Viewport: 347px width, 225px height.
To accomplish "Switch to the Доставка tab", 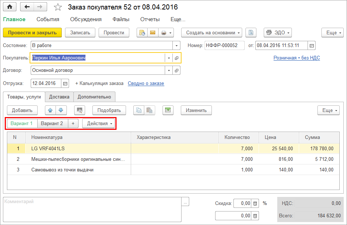I will click(59, 97).
